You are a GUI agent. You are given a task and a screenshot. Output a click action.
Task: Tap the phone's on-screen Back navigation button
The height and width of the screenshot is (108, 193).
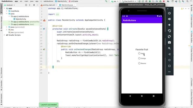coord(130,96)
